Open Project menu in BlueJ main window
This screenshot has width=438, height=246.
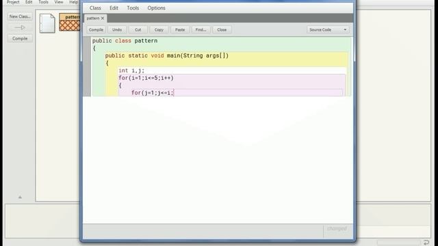[x=13, y=2]
